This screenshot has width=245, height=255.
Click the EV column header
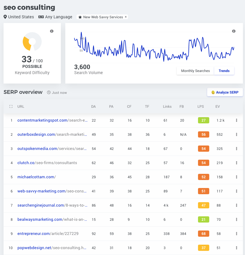pyautogui.click(x=218, y=107)
